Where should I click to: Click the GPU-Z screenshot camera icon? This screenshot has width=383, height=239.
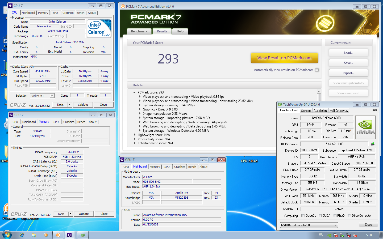(x=374, y=110)
